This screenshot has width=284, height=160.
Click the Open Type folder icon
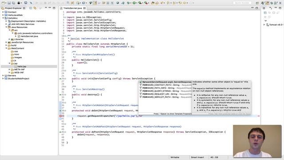click(153, 3)
